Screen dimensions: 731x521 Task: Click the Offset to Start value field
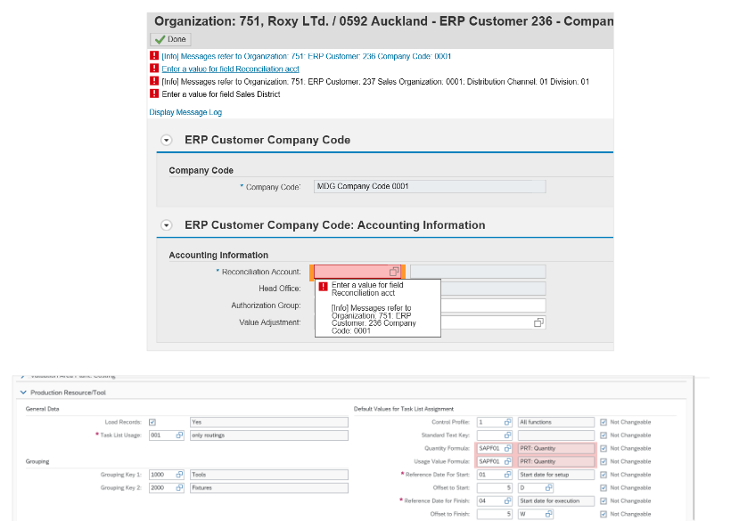pos(495,487)
